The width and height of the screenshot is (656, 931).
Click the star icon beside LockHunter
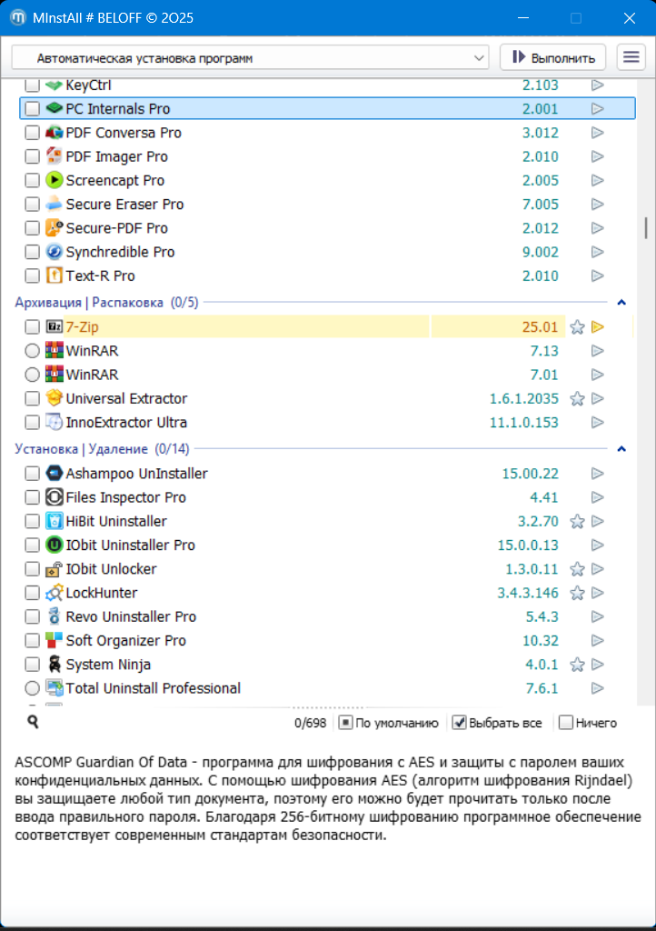tap(576, 593)
